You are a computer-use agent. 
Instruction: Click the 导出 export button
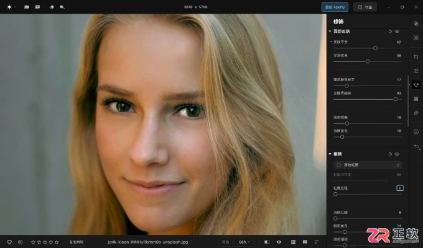click(x=365, y=7)
